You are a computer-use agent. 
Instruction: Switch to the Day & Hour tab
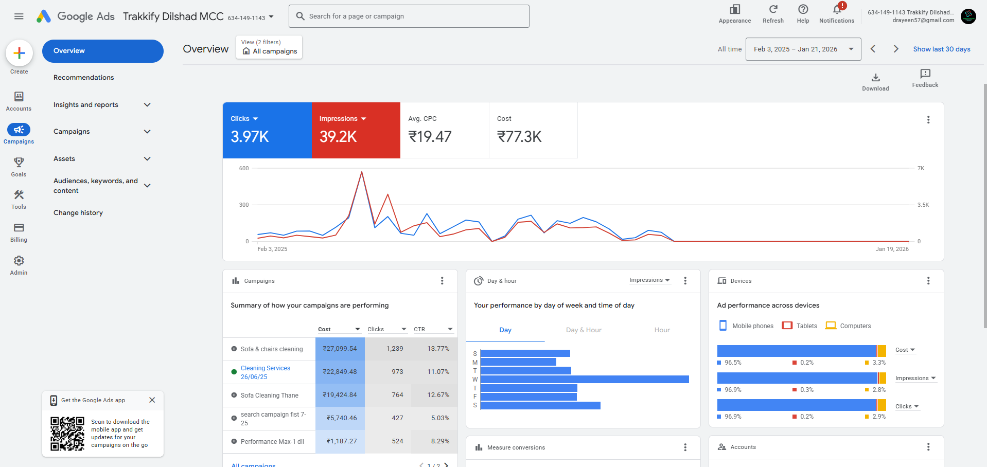pos(584,330)
